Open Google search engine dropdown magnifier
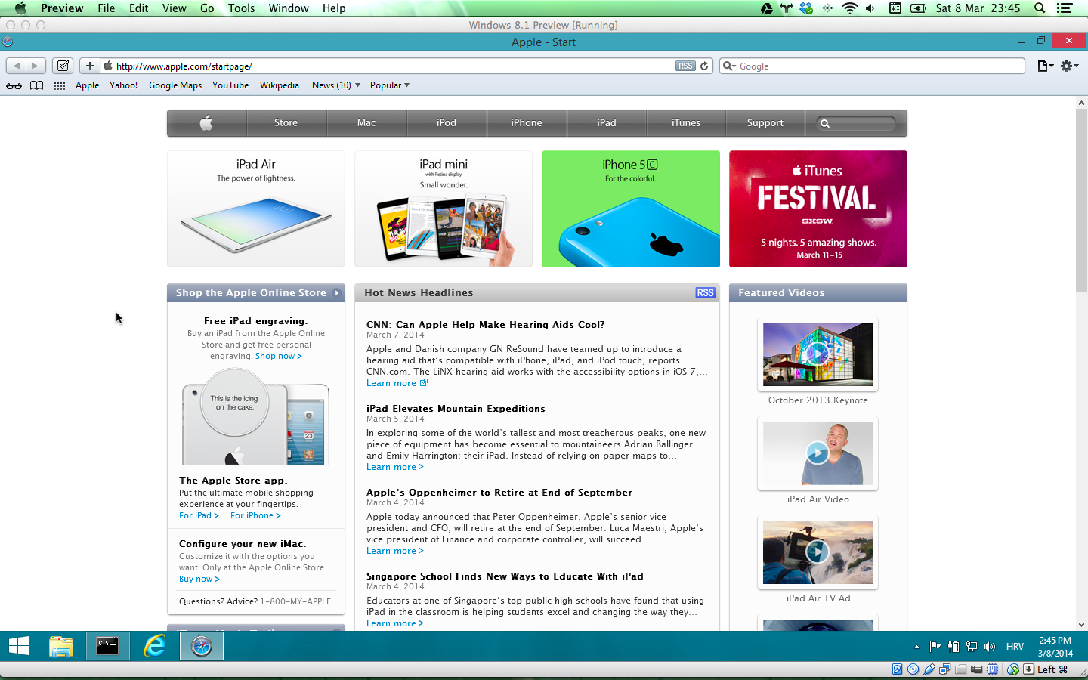 tap(730, 66)
